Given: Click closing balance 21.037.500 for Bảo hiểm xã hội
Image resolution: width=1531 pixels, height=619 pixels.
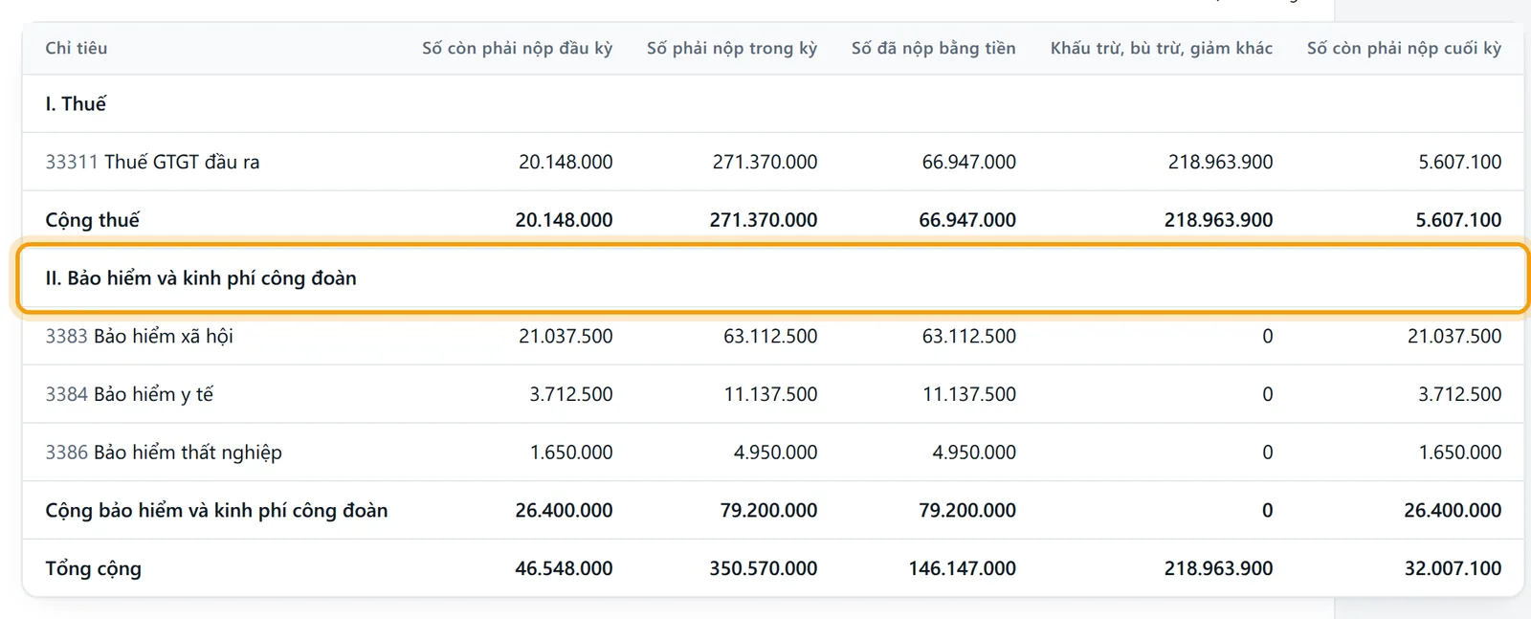Looking at the screenshot, I should pos(1454,336).
